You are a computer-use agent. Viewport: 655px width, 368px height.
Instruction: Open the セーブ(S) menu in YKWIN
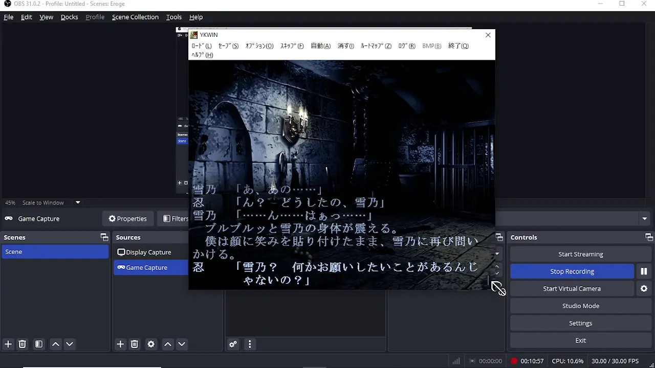pyautogui.click(x=228, y=46)
